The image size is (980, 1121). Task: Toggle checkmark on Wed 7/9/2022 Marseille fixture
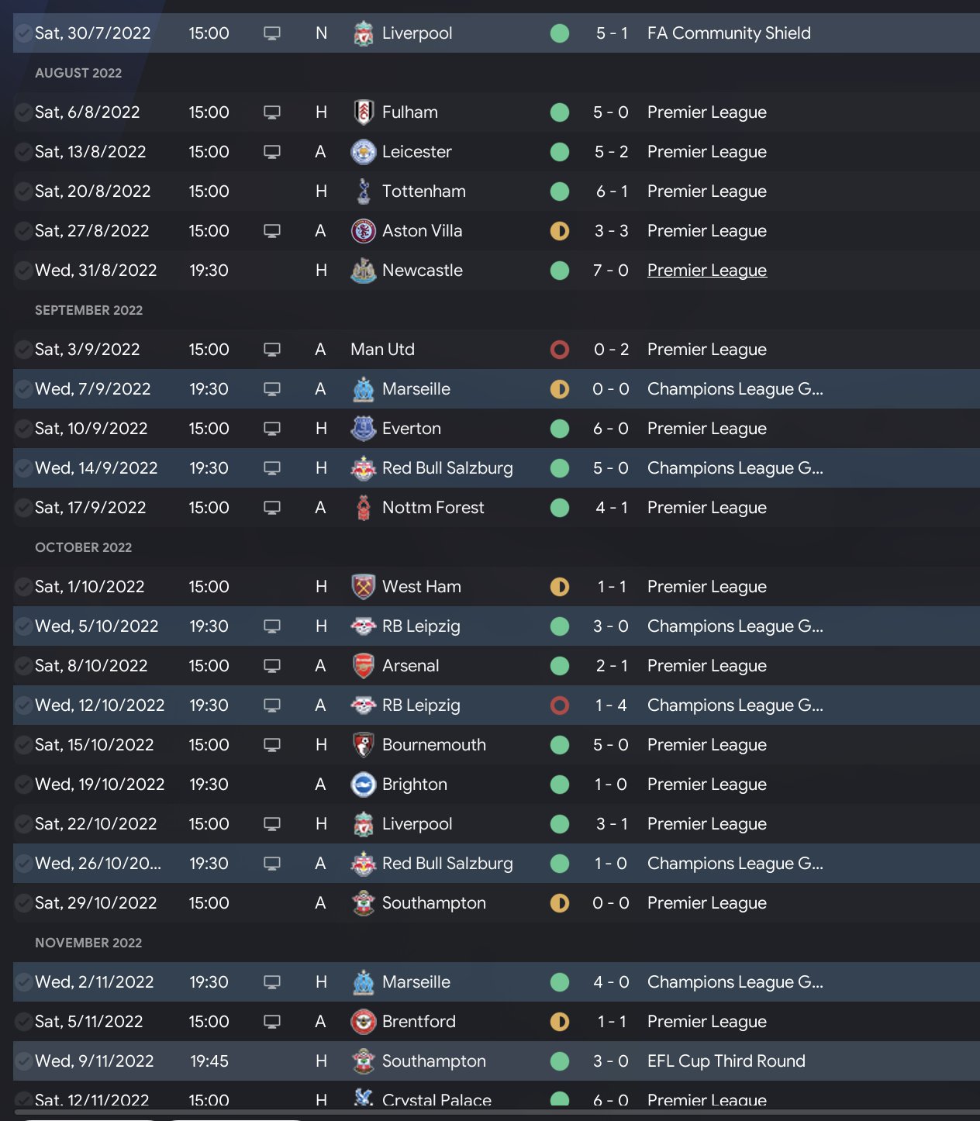(x=24, y=389)
